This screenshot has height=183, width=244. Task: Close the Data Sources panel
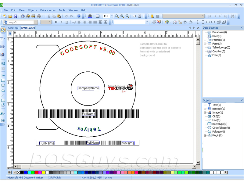(242, 28)
